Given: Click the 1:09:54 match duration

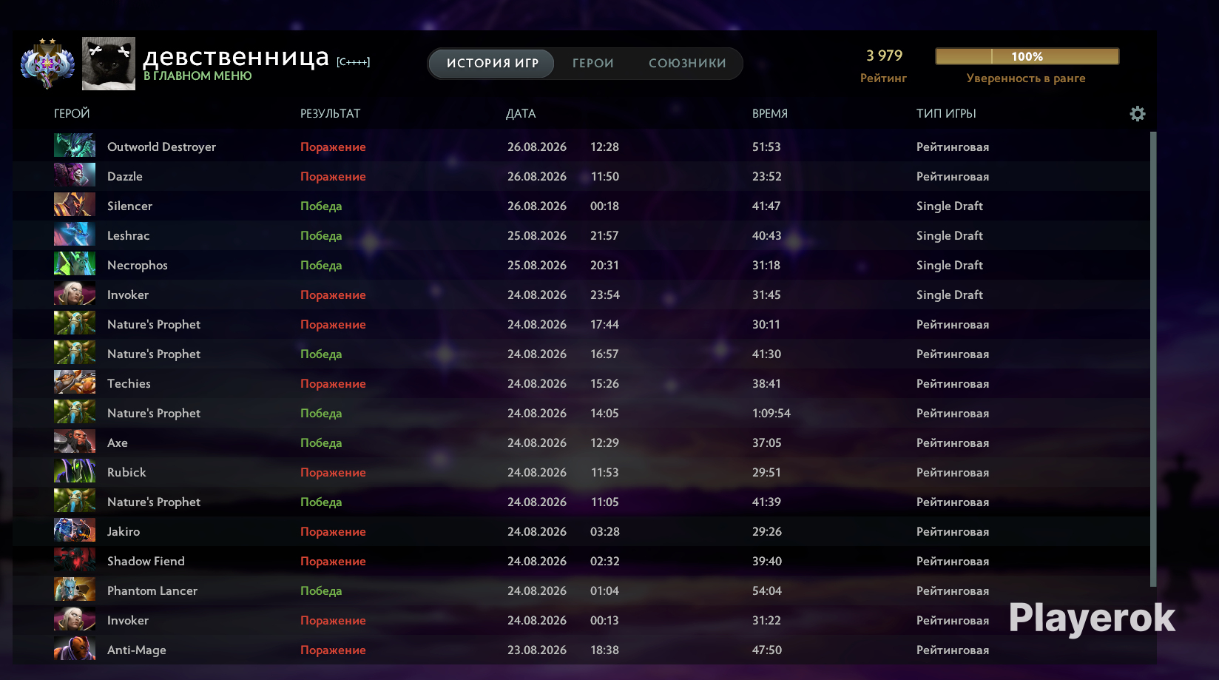Looking at the screenshot, I should [x=771, y=413].
